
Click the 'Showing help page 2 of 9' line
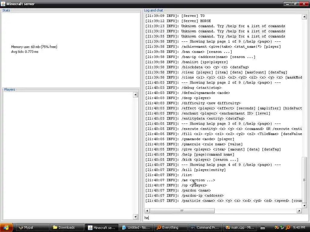coord(213,82)
